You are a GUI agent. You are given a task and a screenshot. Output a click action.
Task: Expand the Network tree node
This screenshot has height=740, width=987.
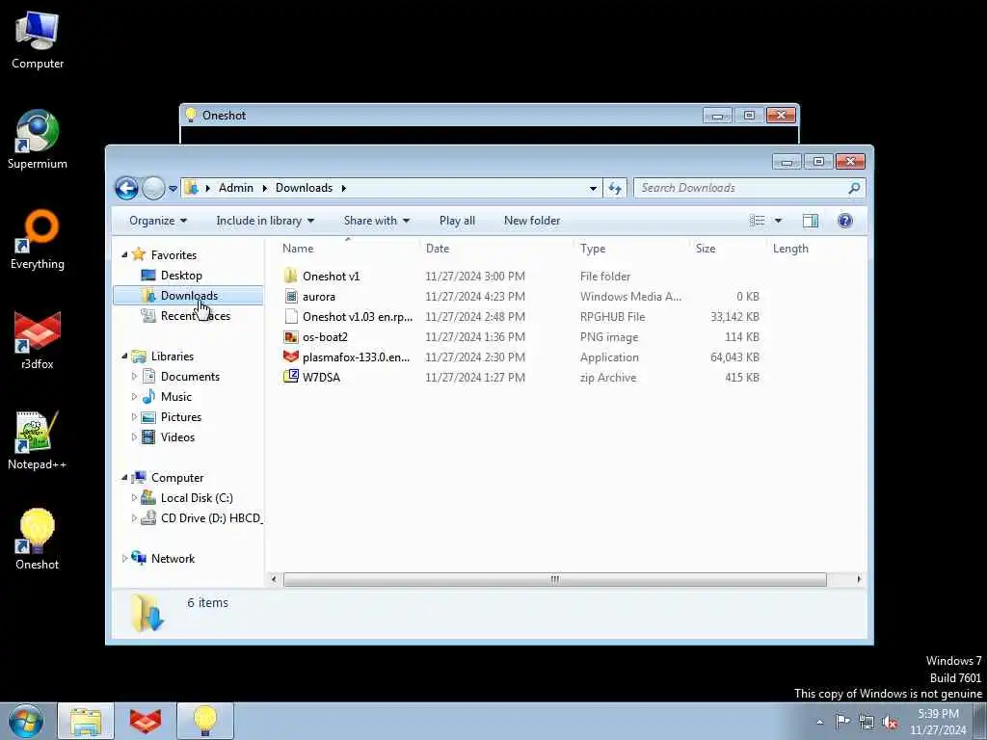(x=124, y=558)
